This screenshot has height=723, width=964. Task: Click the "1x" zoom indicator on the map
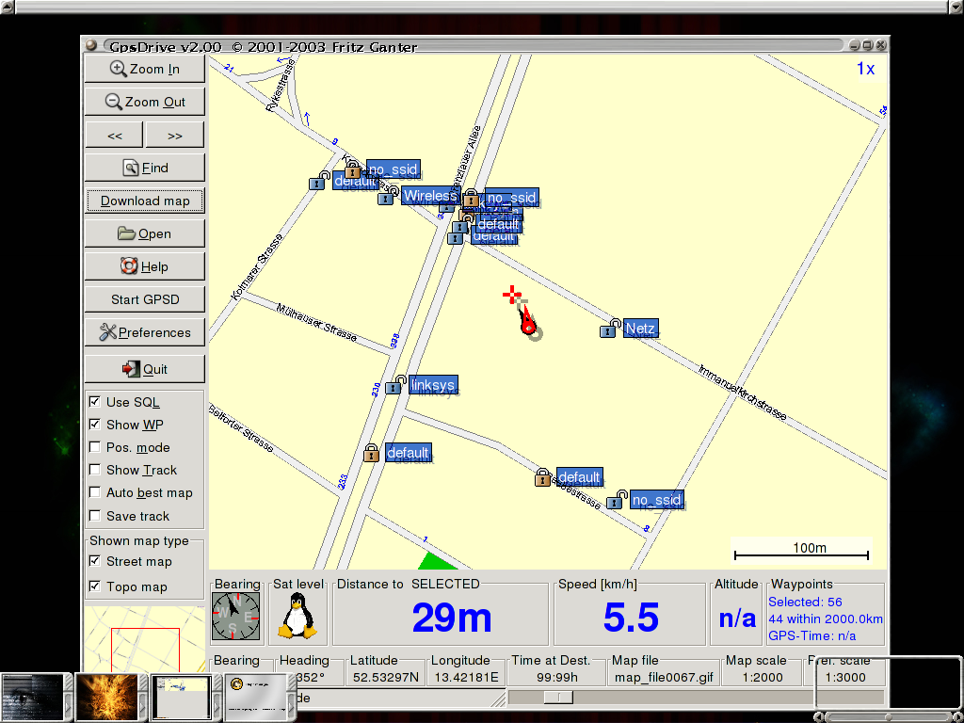tap(866, 68)
